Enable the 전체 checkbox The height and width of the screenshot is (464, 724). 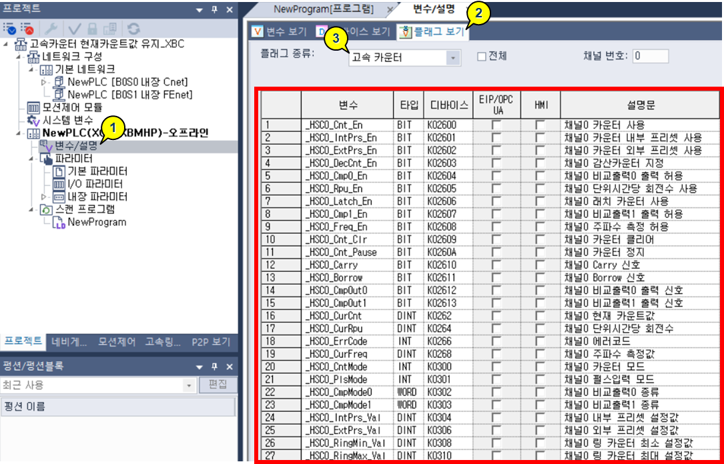tap(482, 57)
